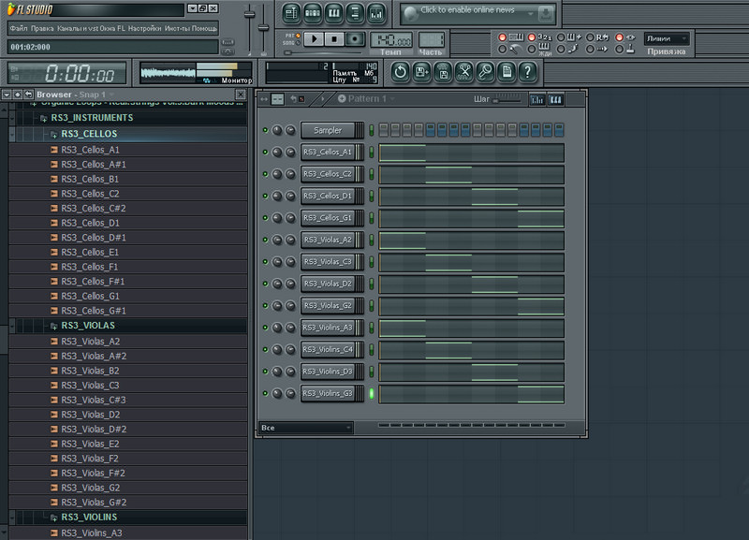The width and height of the screenshot is (749, 540).
Task: Click the question mark help icon
Action: coord(528,71)
